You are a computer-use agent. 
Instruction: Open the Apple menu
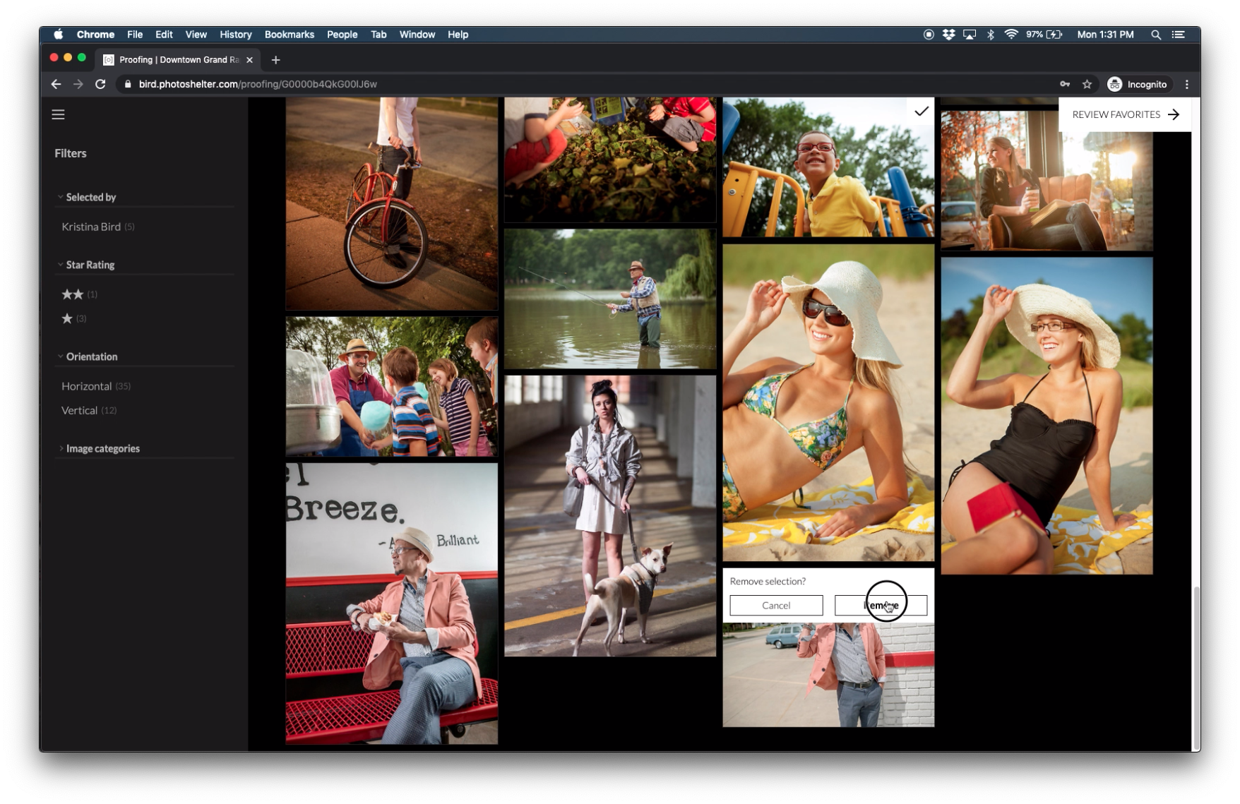[59, 34]
